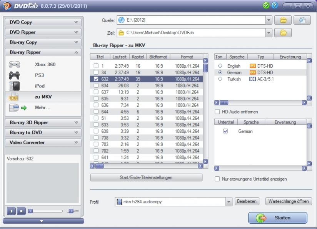This screenshot has width=317, height=229.
Task: Select the zu MKV mode
Action: [x=43, y=97]
